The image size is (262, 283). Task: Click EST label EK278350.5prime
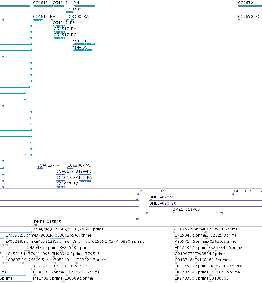192,278
